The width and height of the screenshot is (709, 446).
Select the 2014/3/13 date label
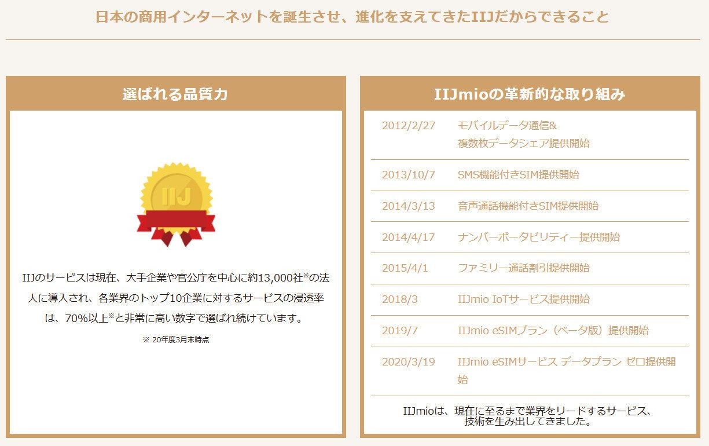pos(408,206)
